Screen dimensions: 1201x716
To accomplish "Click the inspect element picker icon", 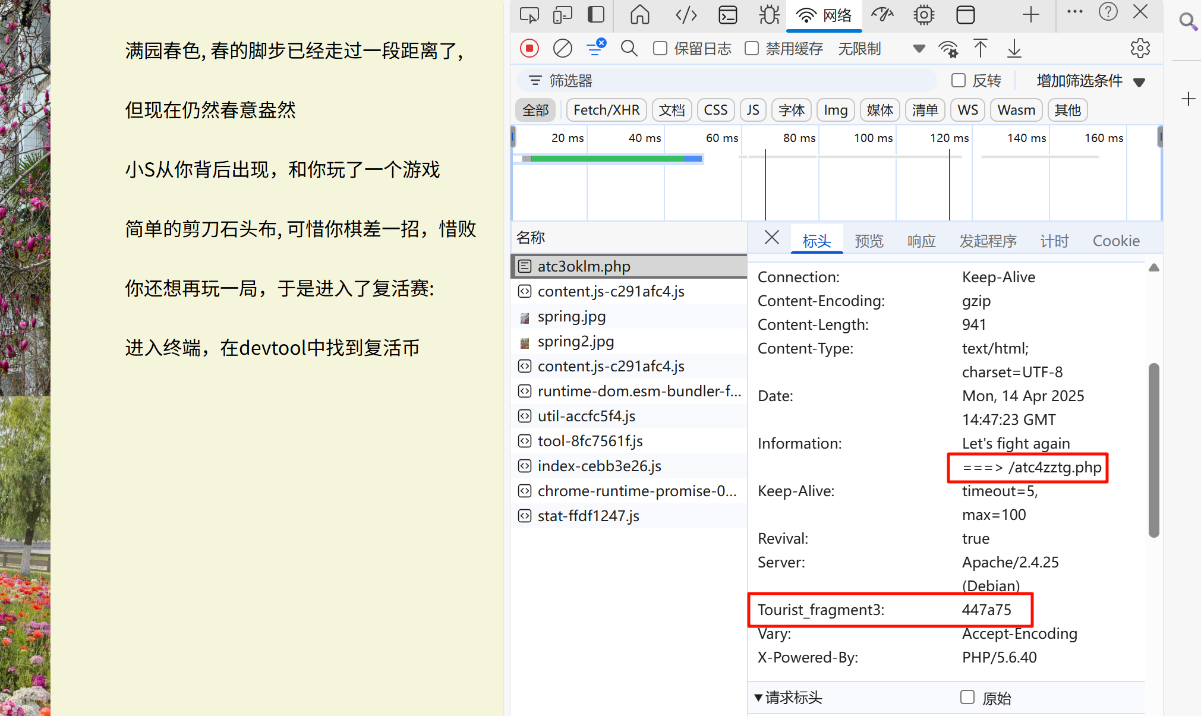I will tap(529, 15).
